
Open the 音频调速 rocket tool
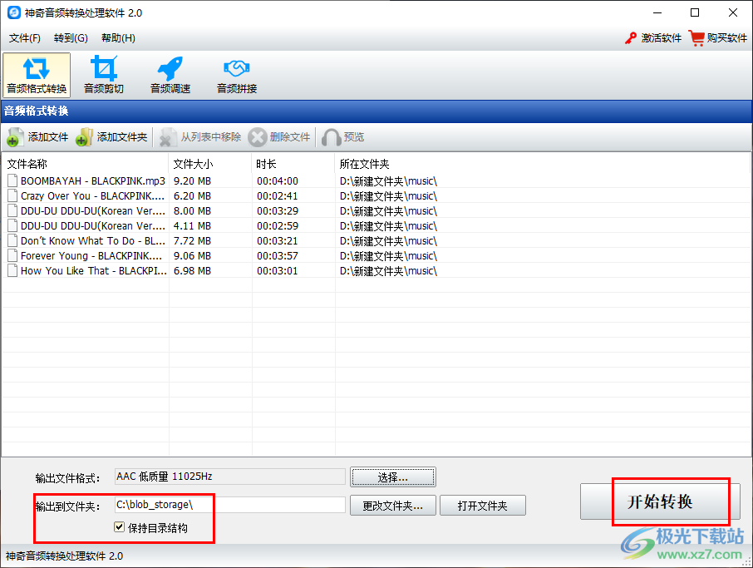(170, 75)
